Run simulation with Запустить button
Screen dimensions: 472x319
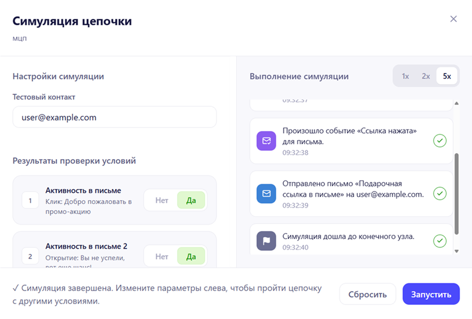pos(431,294)
